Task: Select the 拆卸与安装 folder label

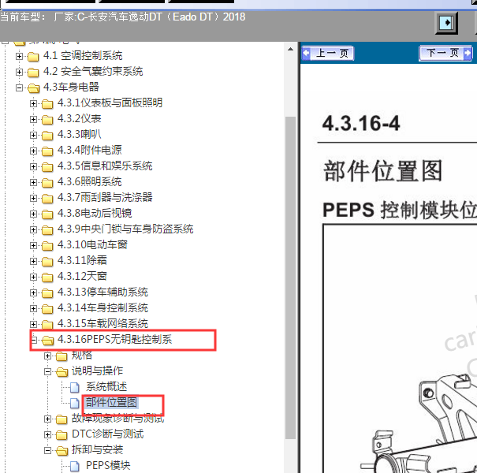Action: [x=97, y=449]
